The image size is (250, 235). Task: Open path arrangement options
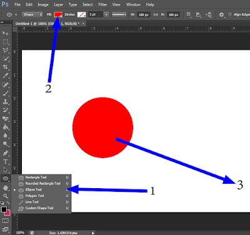[x=209, y=15]
